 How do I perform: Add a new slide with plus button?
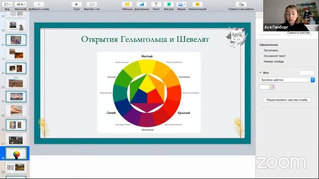(x=39, y=4)
